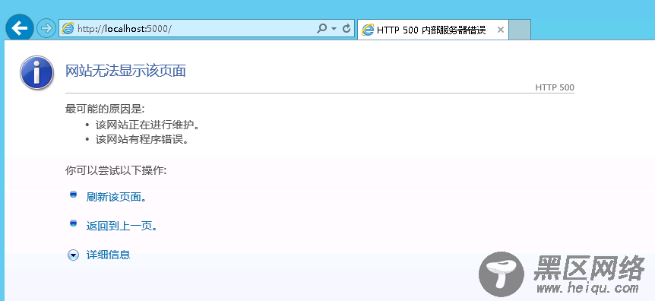Click the 刷新该页面 link
This screenshot has width=655, height=301.
116,197
